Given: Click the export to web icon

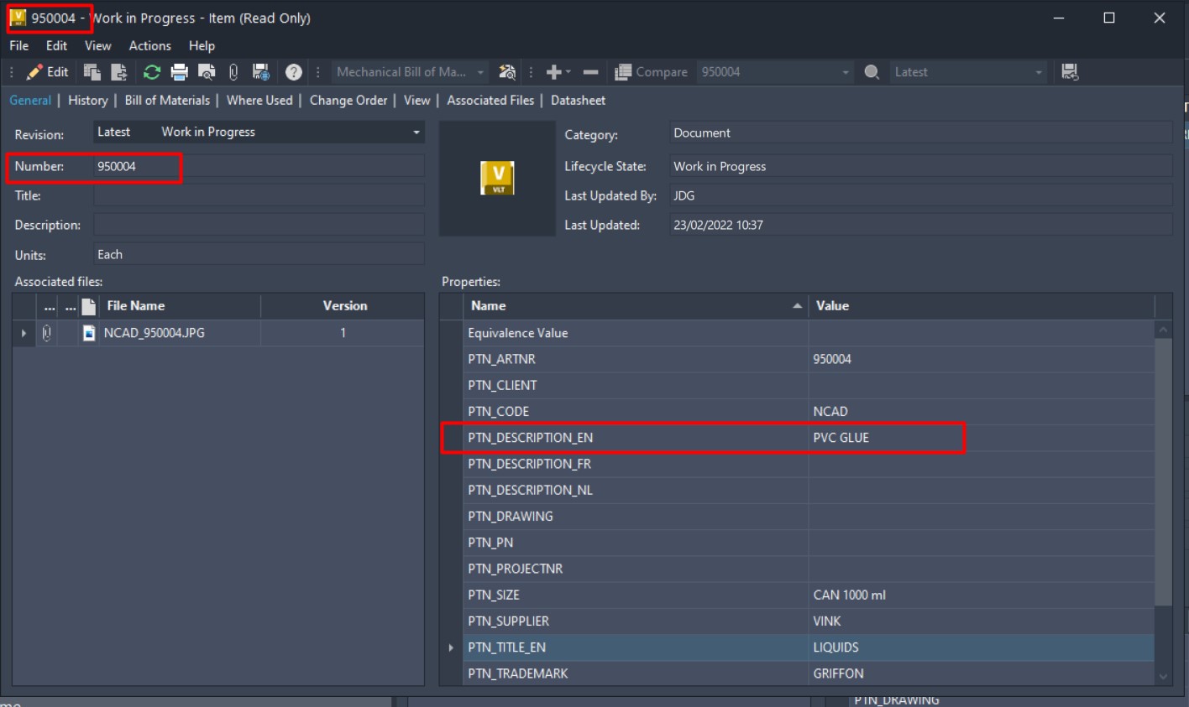Looking at the screenshot, I should (x=260, y=71).
